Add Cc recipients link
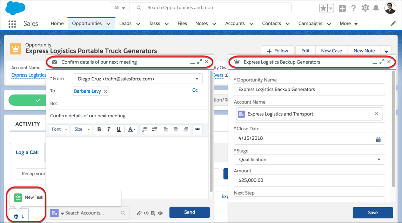This screenshot has height=223, width=402. coord(195,90)
